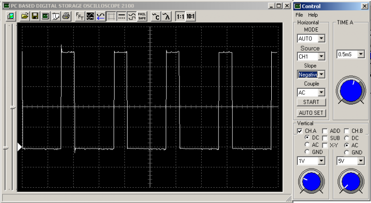Image resolution: width=371 pixels, height=203 pixels.
Task: Select the 10:1 probe ratio button
Action: tap(190, 16)
